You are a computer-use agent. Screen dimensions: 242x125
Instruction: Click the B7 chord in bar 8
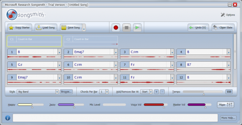click(x=189, y=65)
